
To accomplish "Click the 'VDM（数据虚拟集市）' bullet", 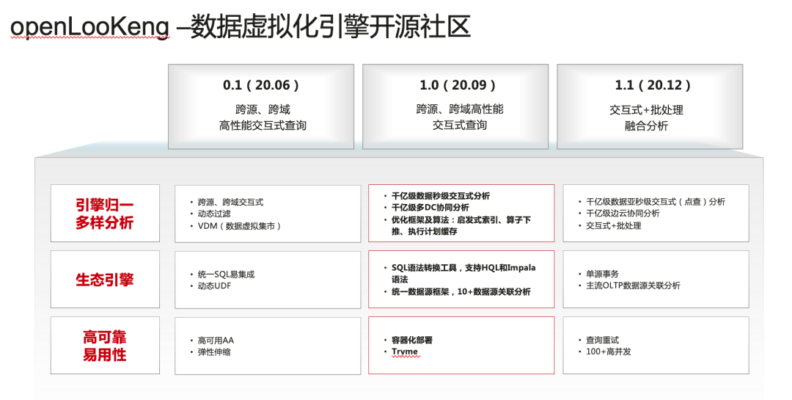I will [240, 226].
